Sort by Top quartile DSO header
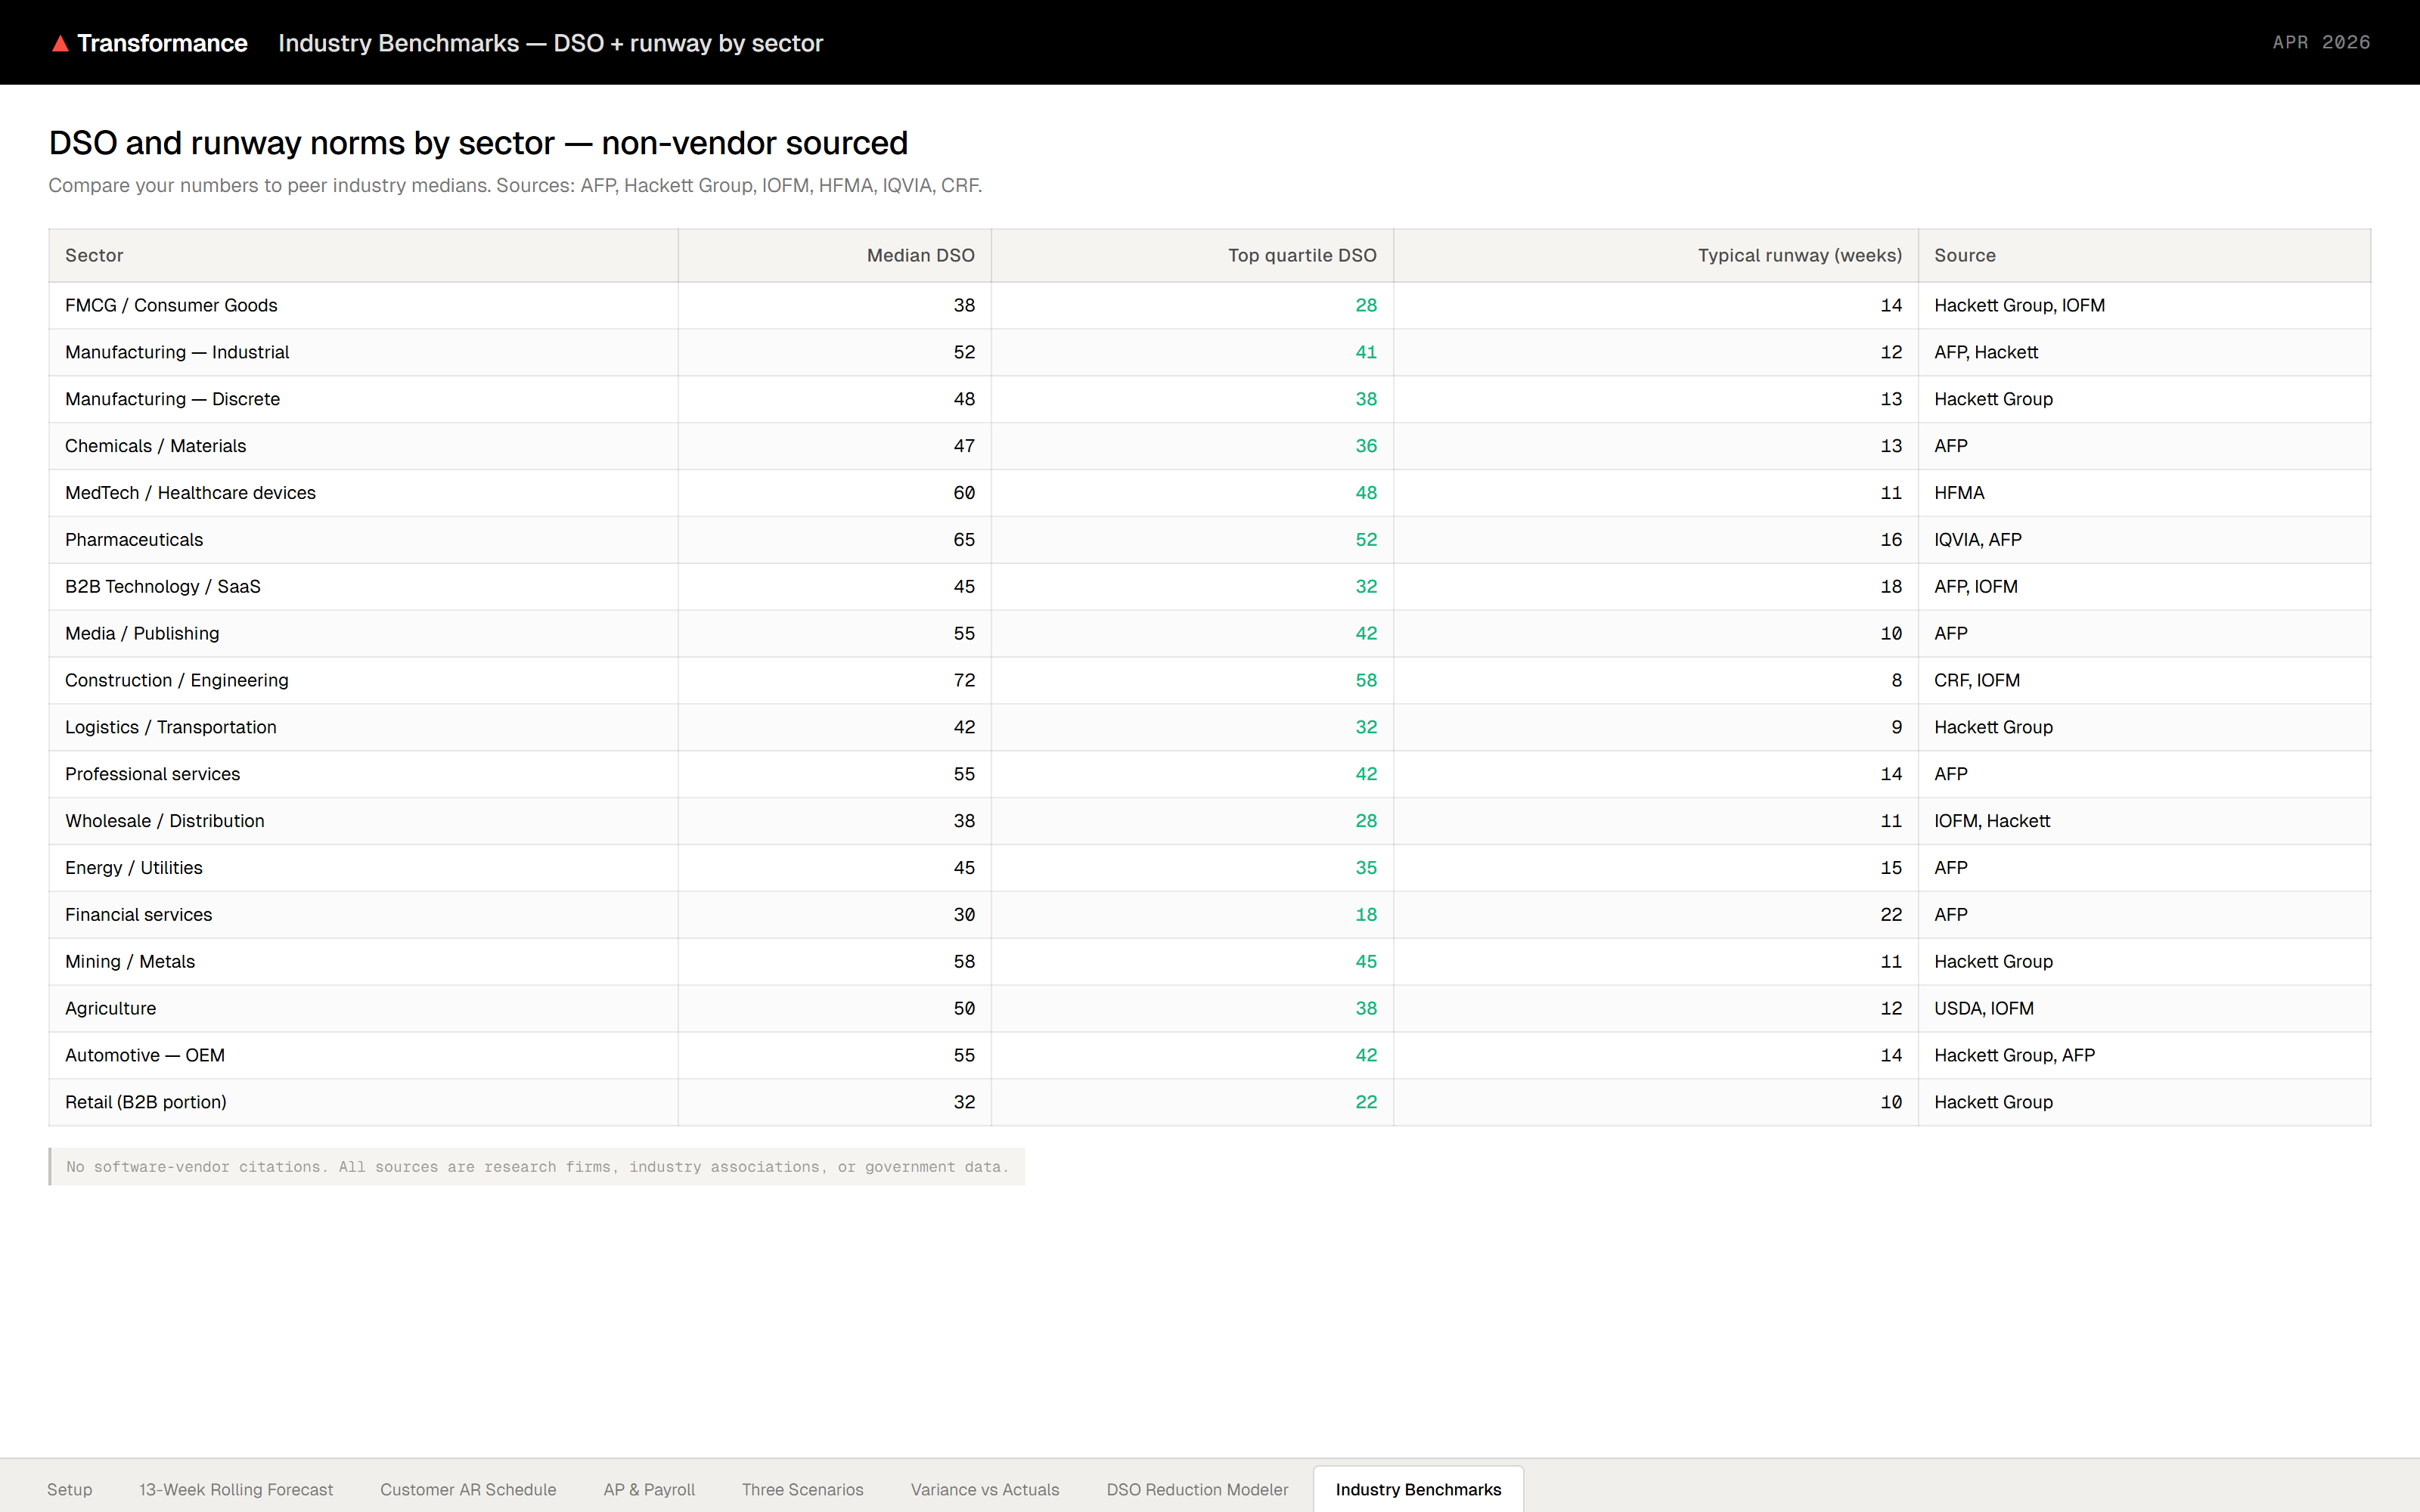Image resolution: width=2420 pixels, height=1512 pixels. click(x=1301, y=255)
